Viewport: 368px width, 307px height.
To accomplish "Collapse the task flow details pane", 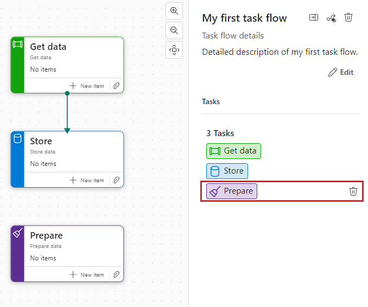I will [x=314, y=17].
